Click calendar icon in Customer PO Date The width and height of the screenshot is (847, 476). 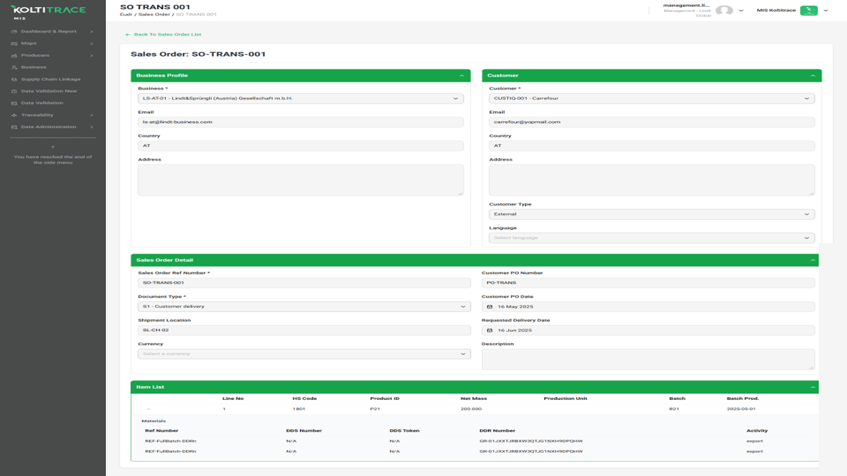pos(490,307)
